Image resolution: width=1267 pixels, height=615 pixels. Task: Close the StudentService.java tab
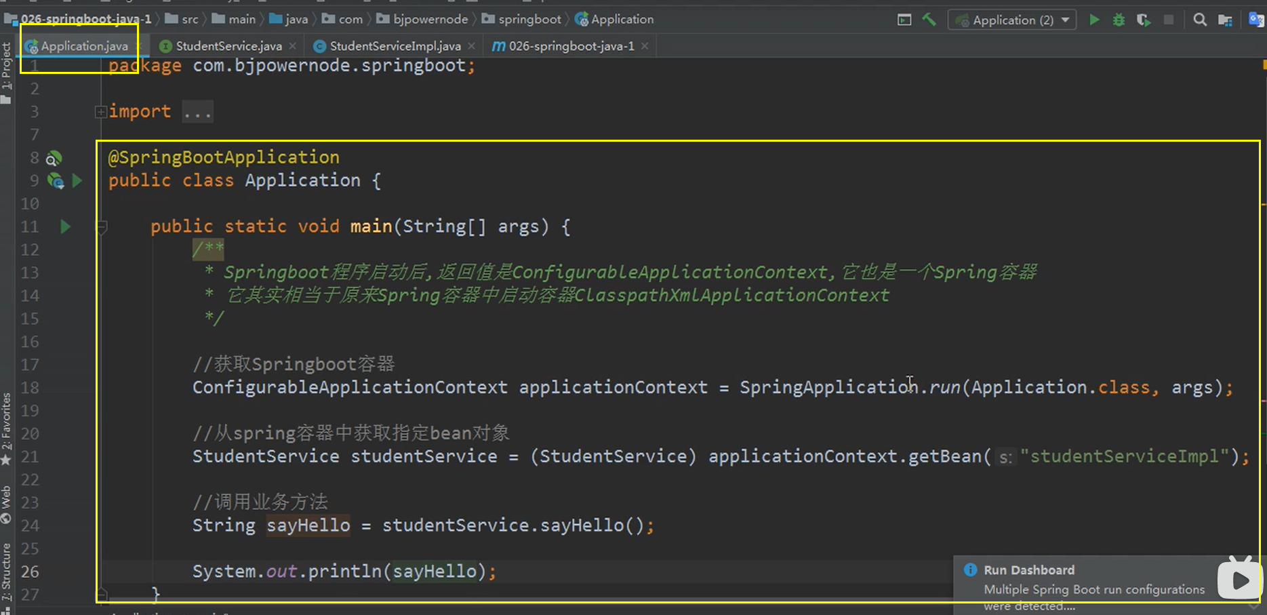tap(293, 46)
